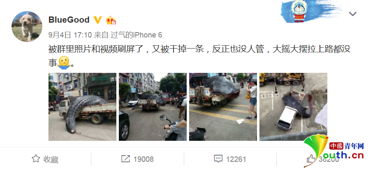This screenshot has height=170, width=368.
Task: Like the post with thumbs-up icon
Action: (x=311, y=159)
